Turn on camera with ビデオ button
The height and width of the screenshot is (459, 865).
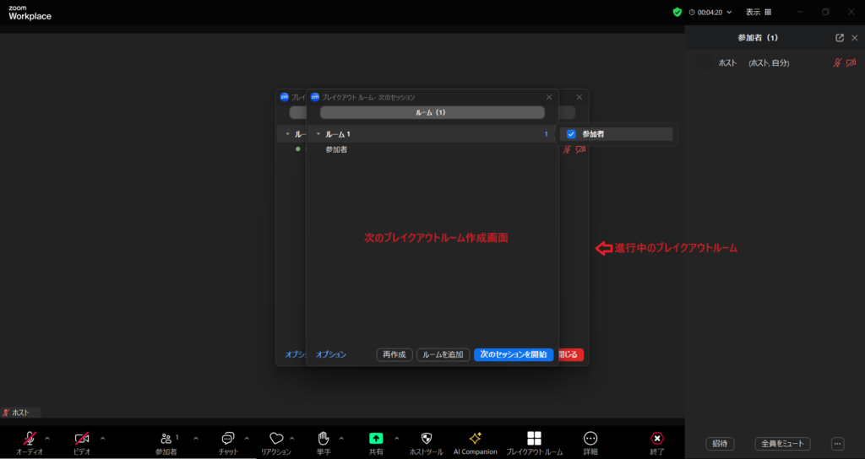click(82, 438)
